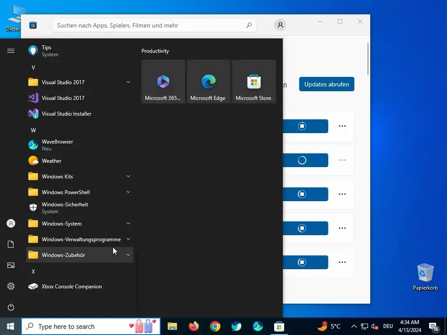Viewport: 447px width, 335px height.
Task: Expand the Visual Studio 2017 folder
Action: [x=79, y=82]
